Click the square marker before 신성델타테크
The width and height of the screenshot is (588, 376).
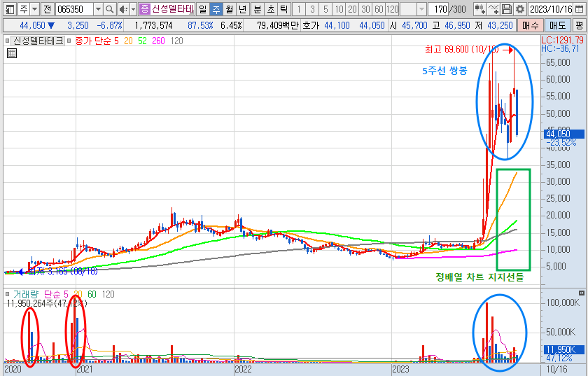(8, 41)
